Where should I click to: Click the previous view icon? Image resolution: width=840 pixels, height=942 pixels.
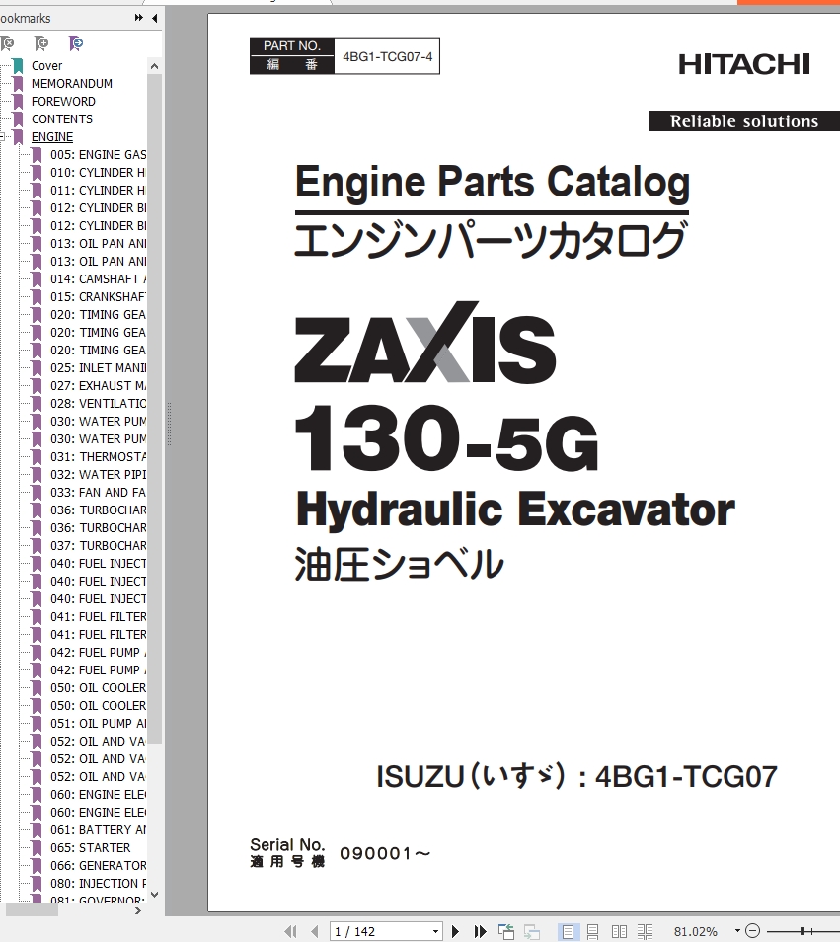[506, 931]
